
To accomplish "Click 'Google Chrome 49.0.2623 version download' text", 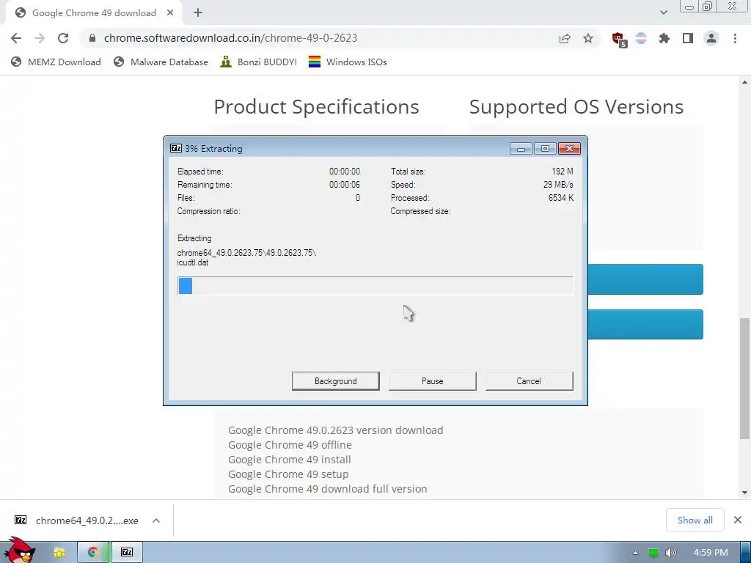I will [335, 430].
